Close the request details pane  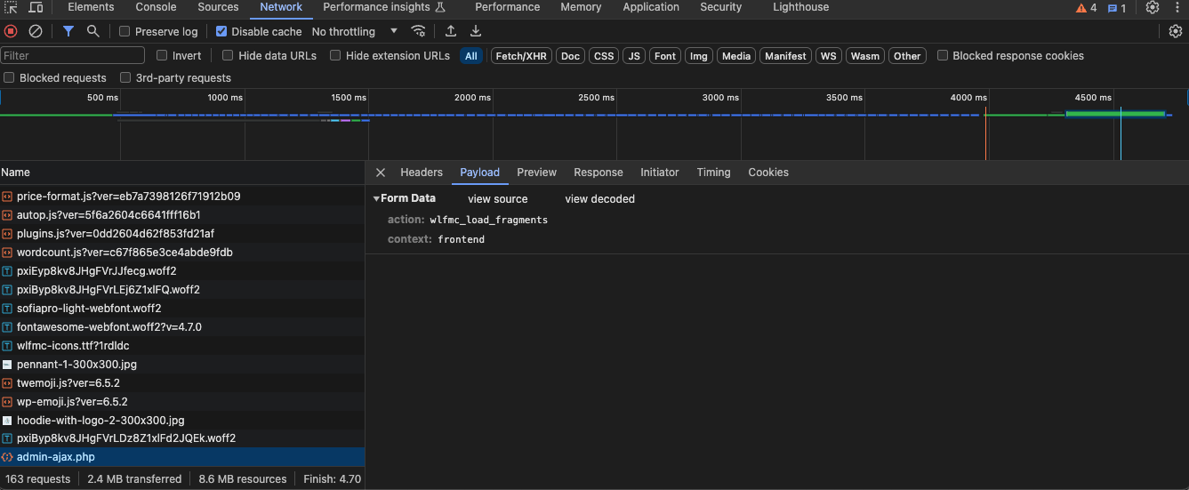point(381,173)
